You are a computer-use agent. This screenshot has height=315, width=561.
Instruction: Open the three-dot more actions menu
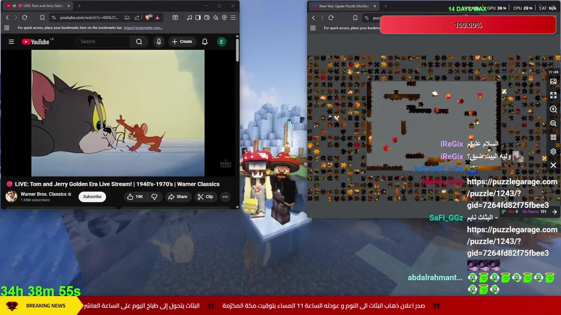(225, 197)
